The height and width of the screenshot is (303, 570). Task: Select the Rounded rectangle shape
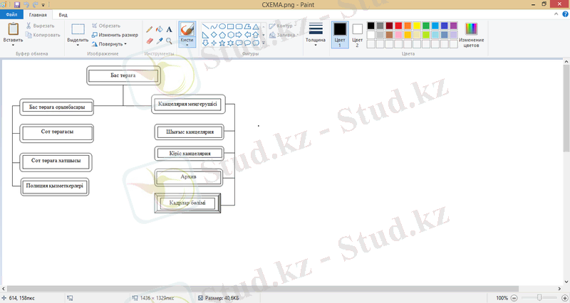[239, 26]
